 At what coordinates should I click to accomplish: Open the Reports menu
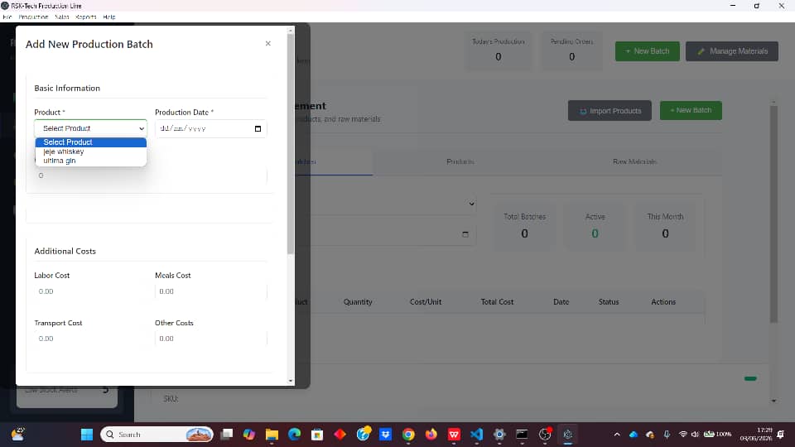click(85, 17)
